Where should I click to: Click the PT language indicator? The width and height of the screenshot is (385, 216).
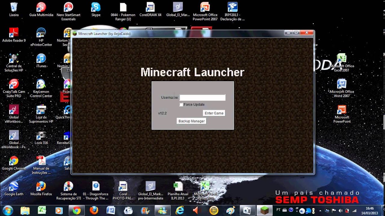coord(279,210)
